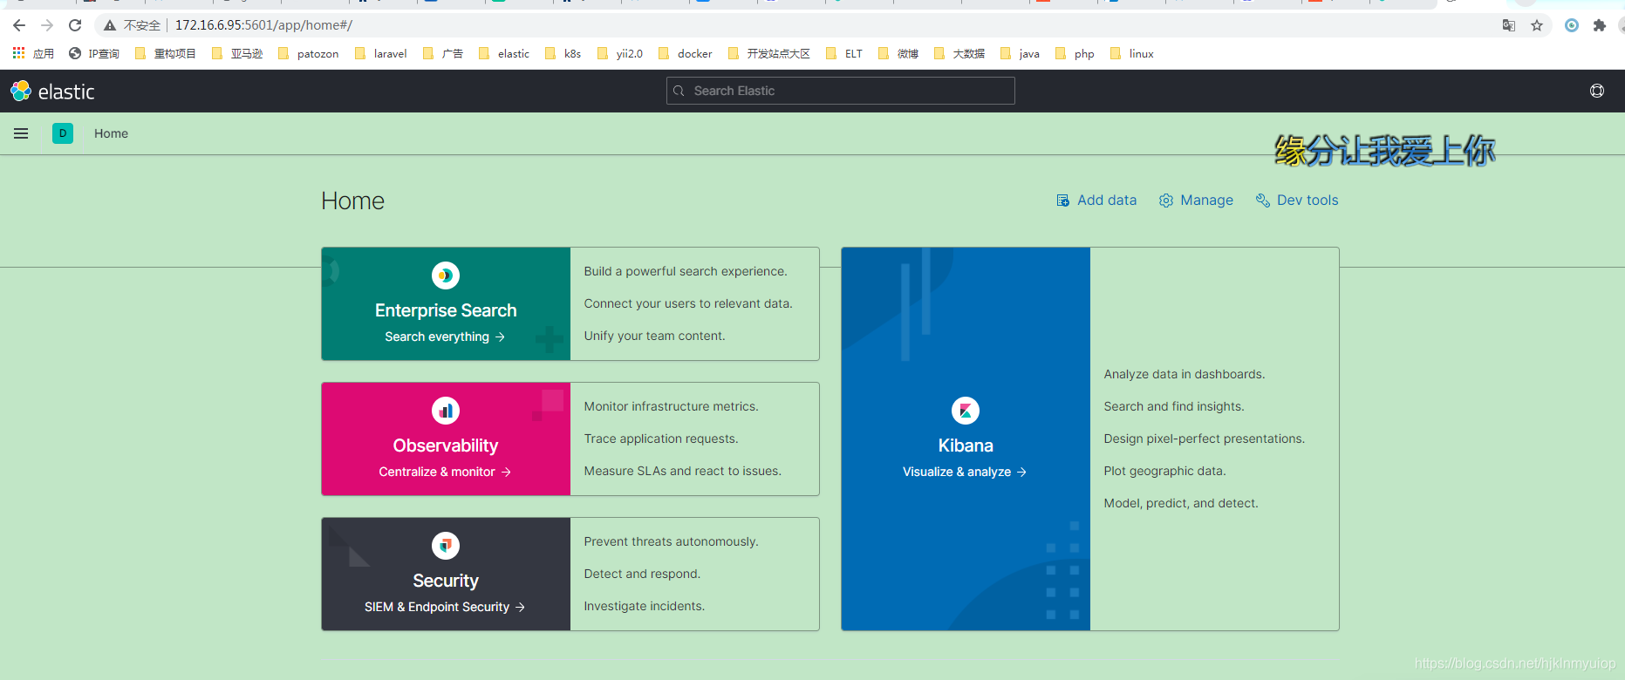Click the circular blue extension icon

pyautogui.click(x=1572, y=25)
